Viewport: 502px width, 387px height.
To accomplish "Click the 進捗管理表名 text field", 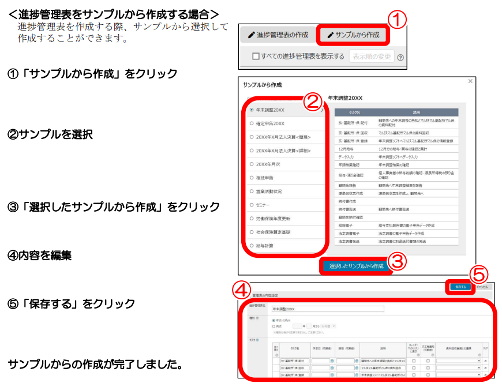I will point(327,309).
